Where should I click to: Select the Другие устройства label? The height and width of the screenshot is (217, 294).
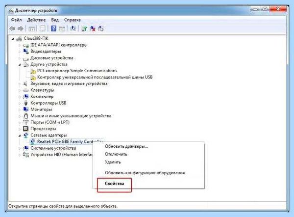click(49, 64)
